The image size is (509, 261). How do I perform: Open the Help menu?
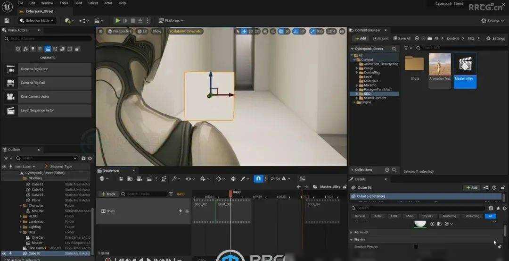point(122,3)
